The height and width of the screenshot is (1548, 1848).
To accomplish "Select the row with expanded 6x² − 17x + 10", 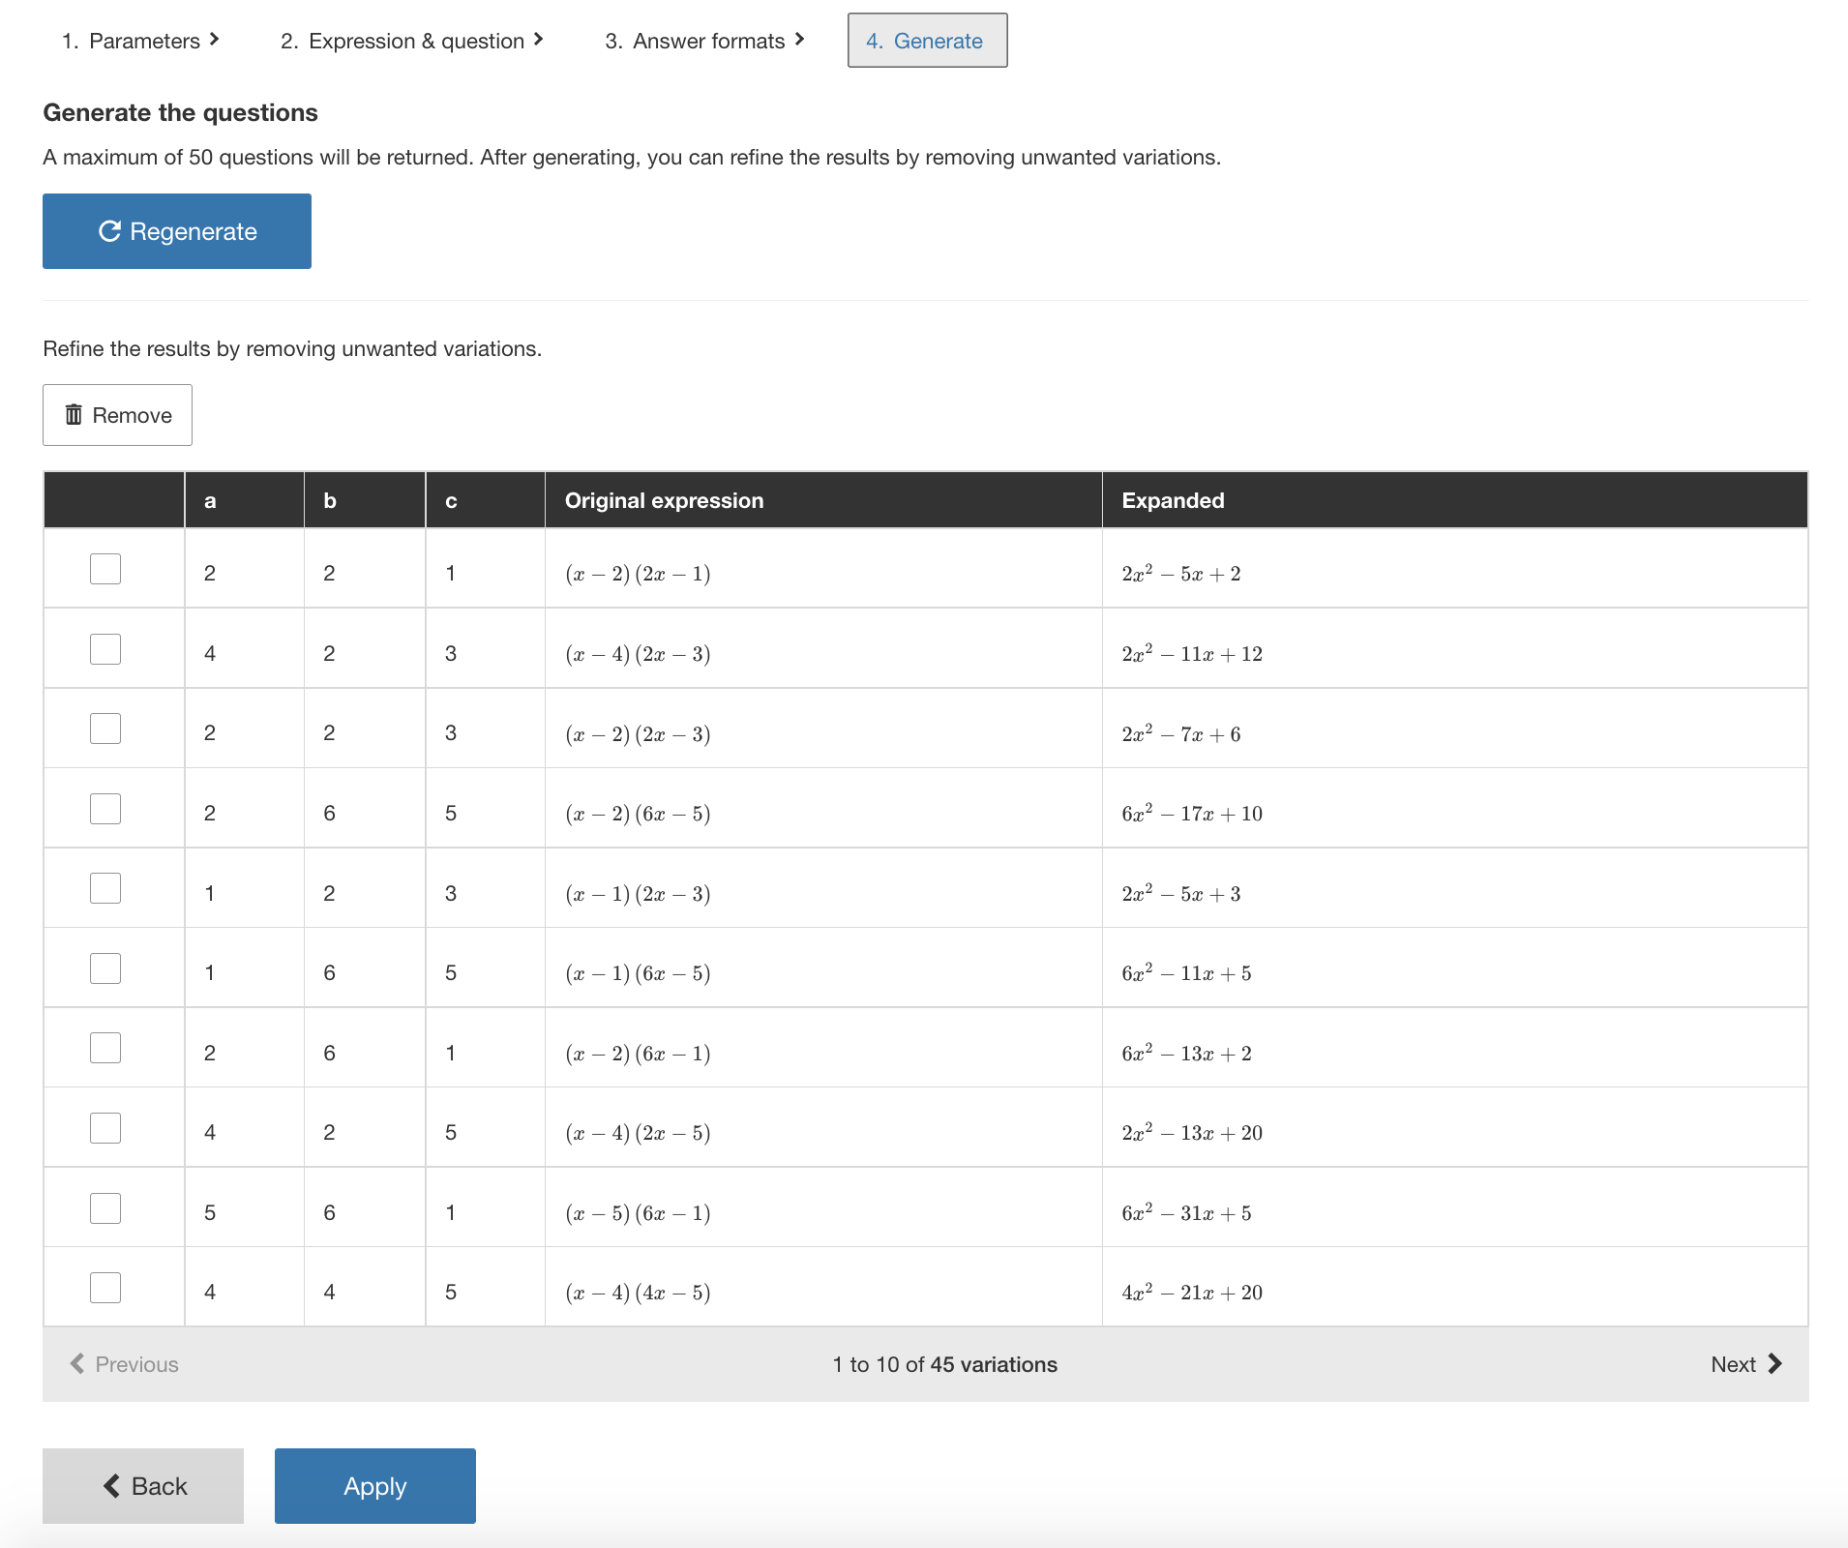I will click(x=105, y=809).
